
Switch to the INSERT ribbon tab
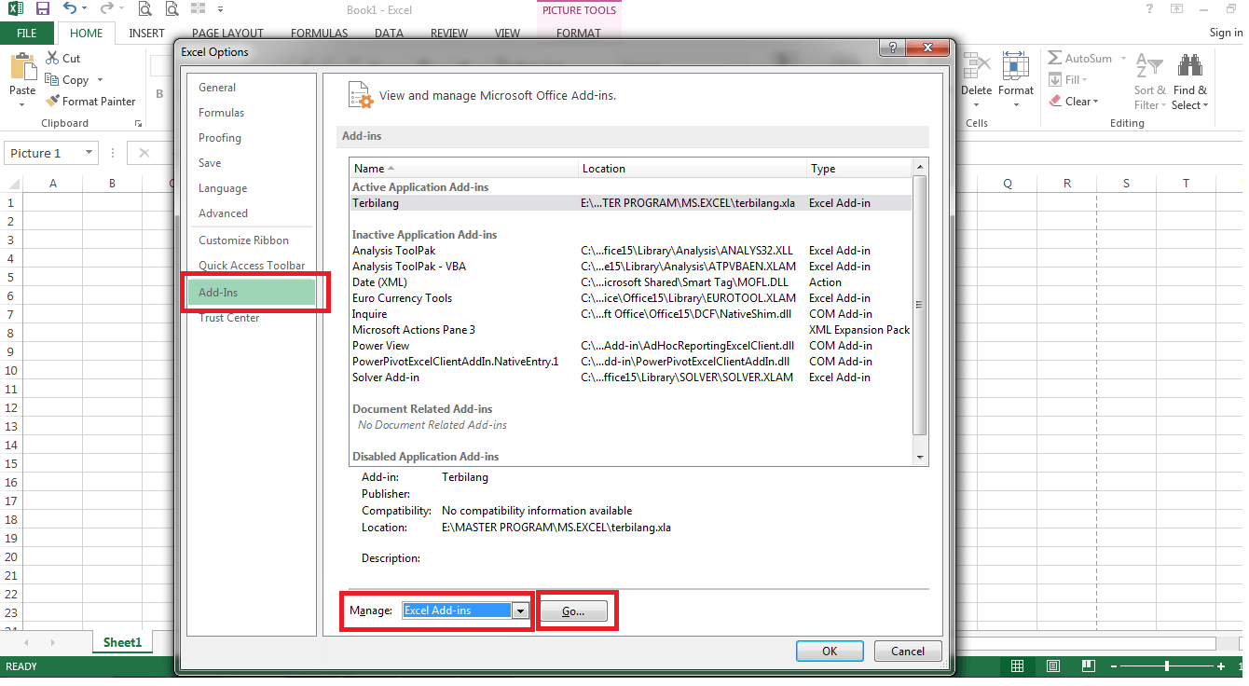[x=146, y=34]
